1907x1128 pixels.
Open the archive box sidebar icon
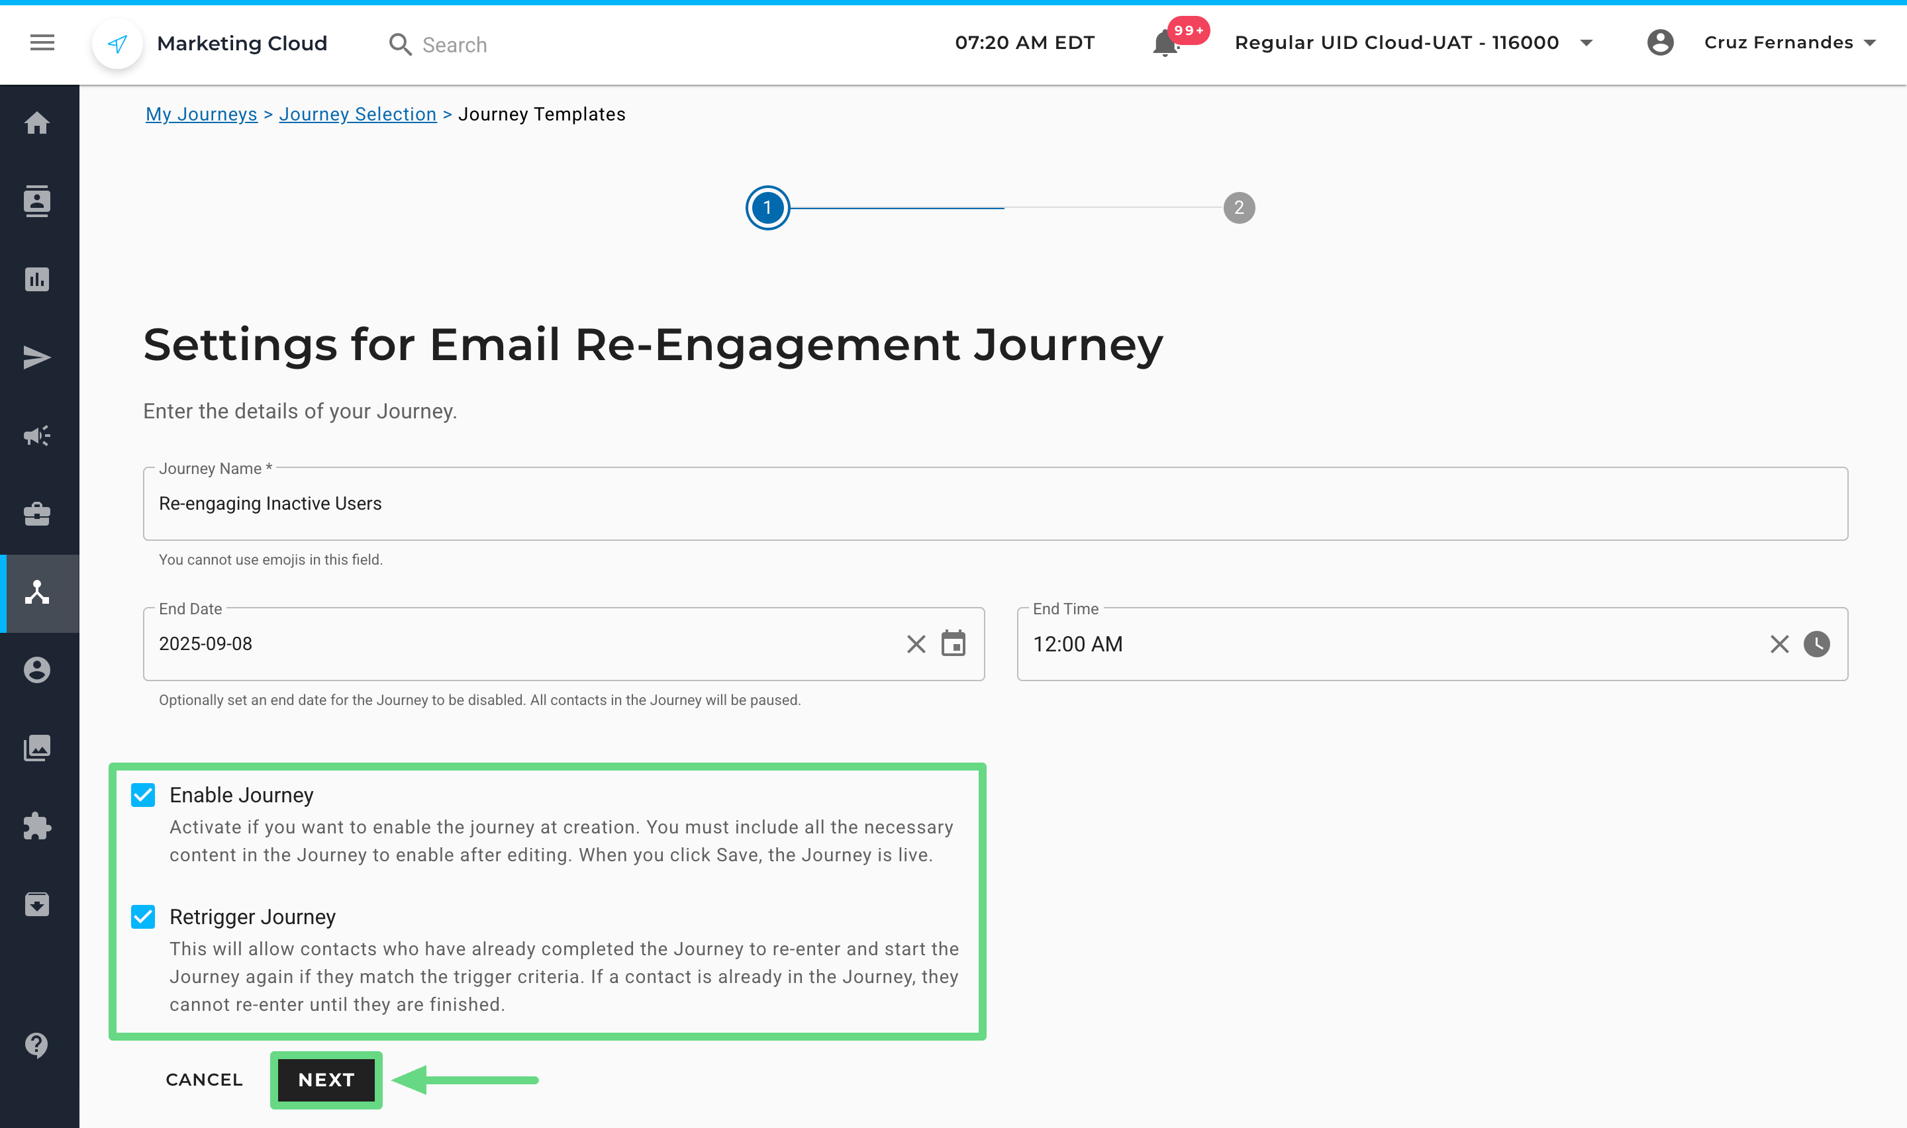(37, 904)
